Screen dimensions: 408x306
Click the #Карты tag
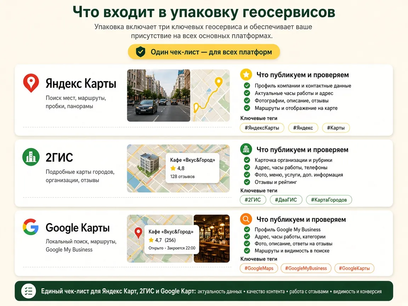click(336, 128)
